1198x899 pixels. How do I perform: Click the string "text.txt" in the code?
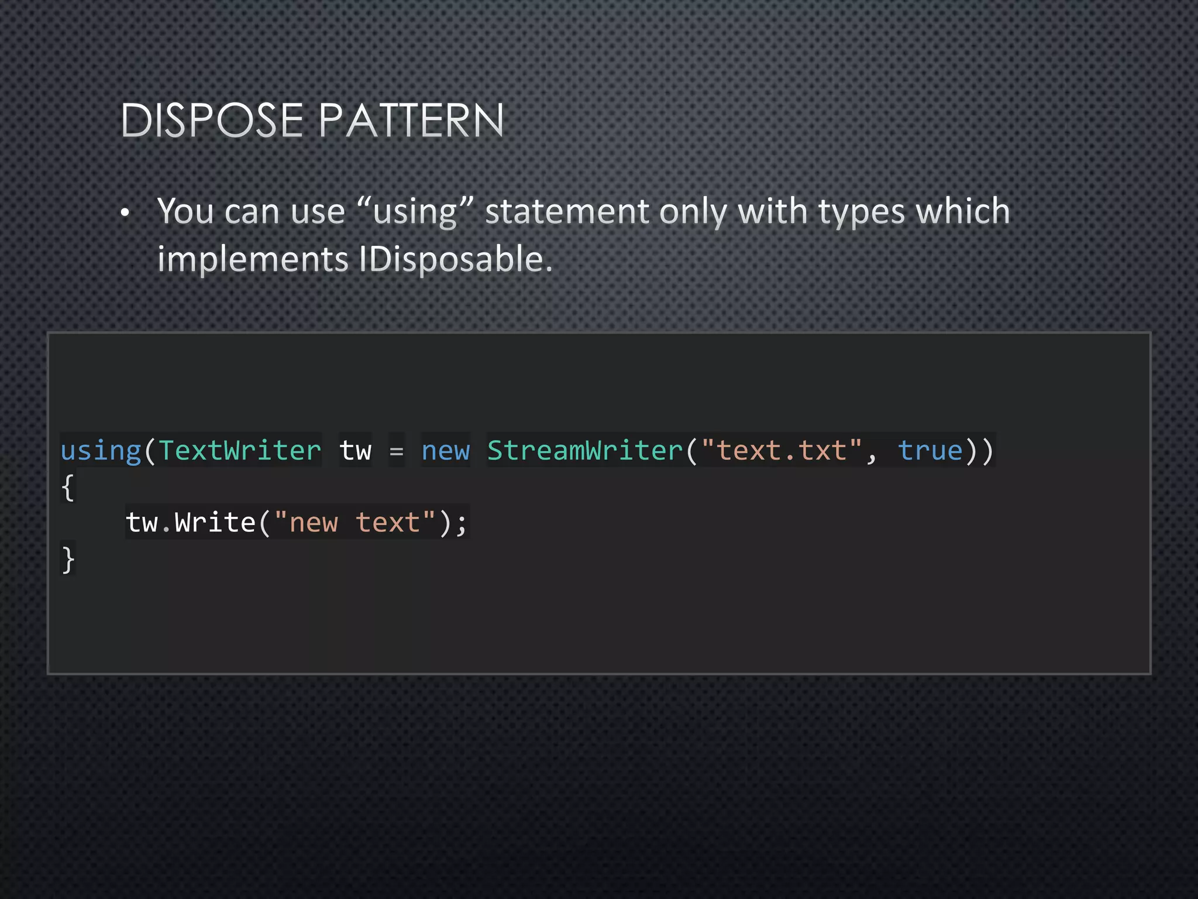[781, 450]
